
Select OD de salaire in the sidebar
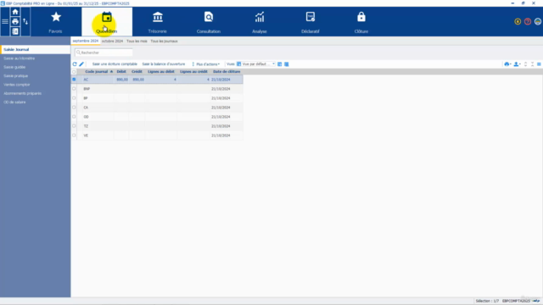click(x=14, y=102)
